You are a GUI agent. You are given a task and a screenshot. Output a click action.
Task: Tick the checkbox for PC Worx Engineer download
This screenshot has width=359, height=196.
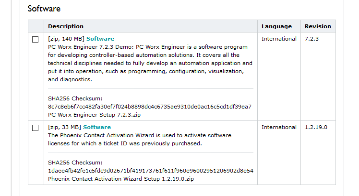pyautogui.click(x=35, y=40)
